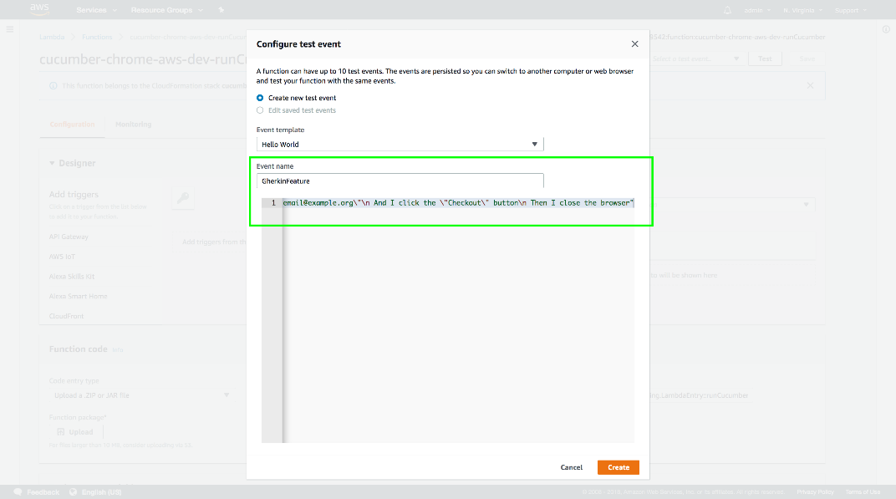Viewport: 896px width, 499px height.
Task: Open the Event template dropdown
Action: 400,145
